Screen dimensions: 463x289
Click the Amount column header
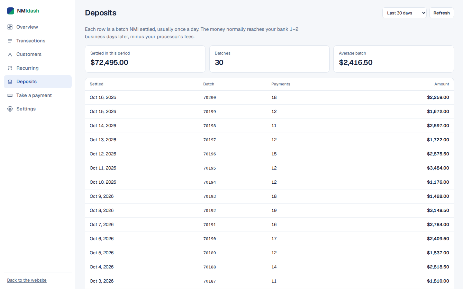click(442, 84)
